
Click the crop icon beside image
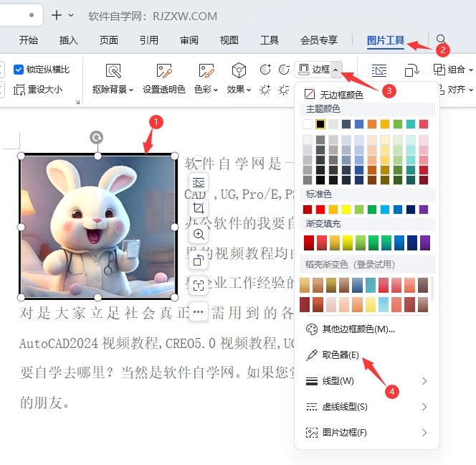[199, 208]
